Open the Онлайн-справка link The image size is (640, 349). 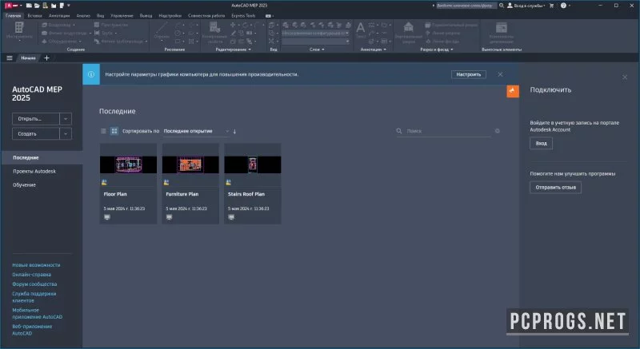31,275
